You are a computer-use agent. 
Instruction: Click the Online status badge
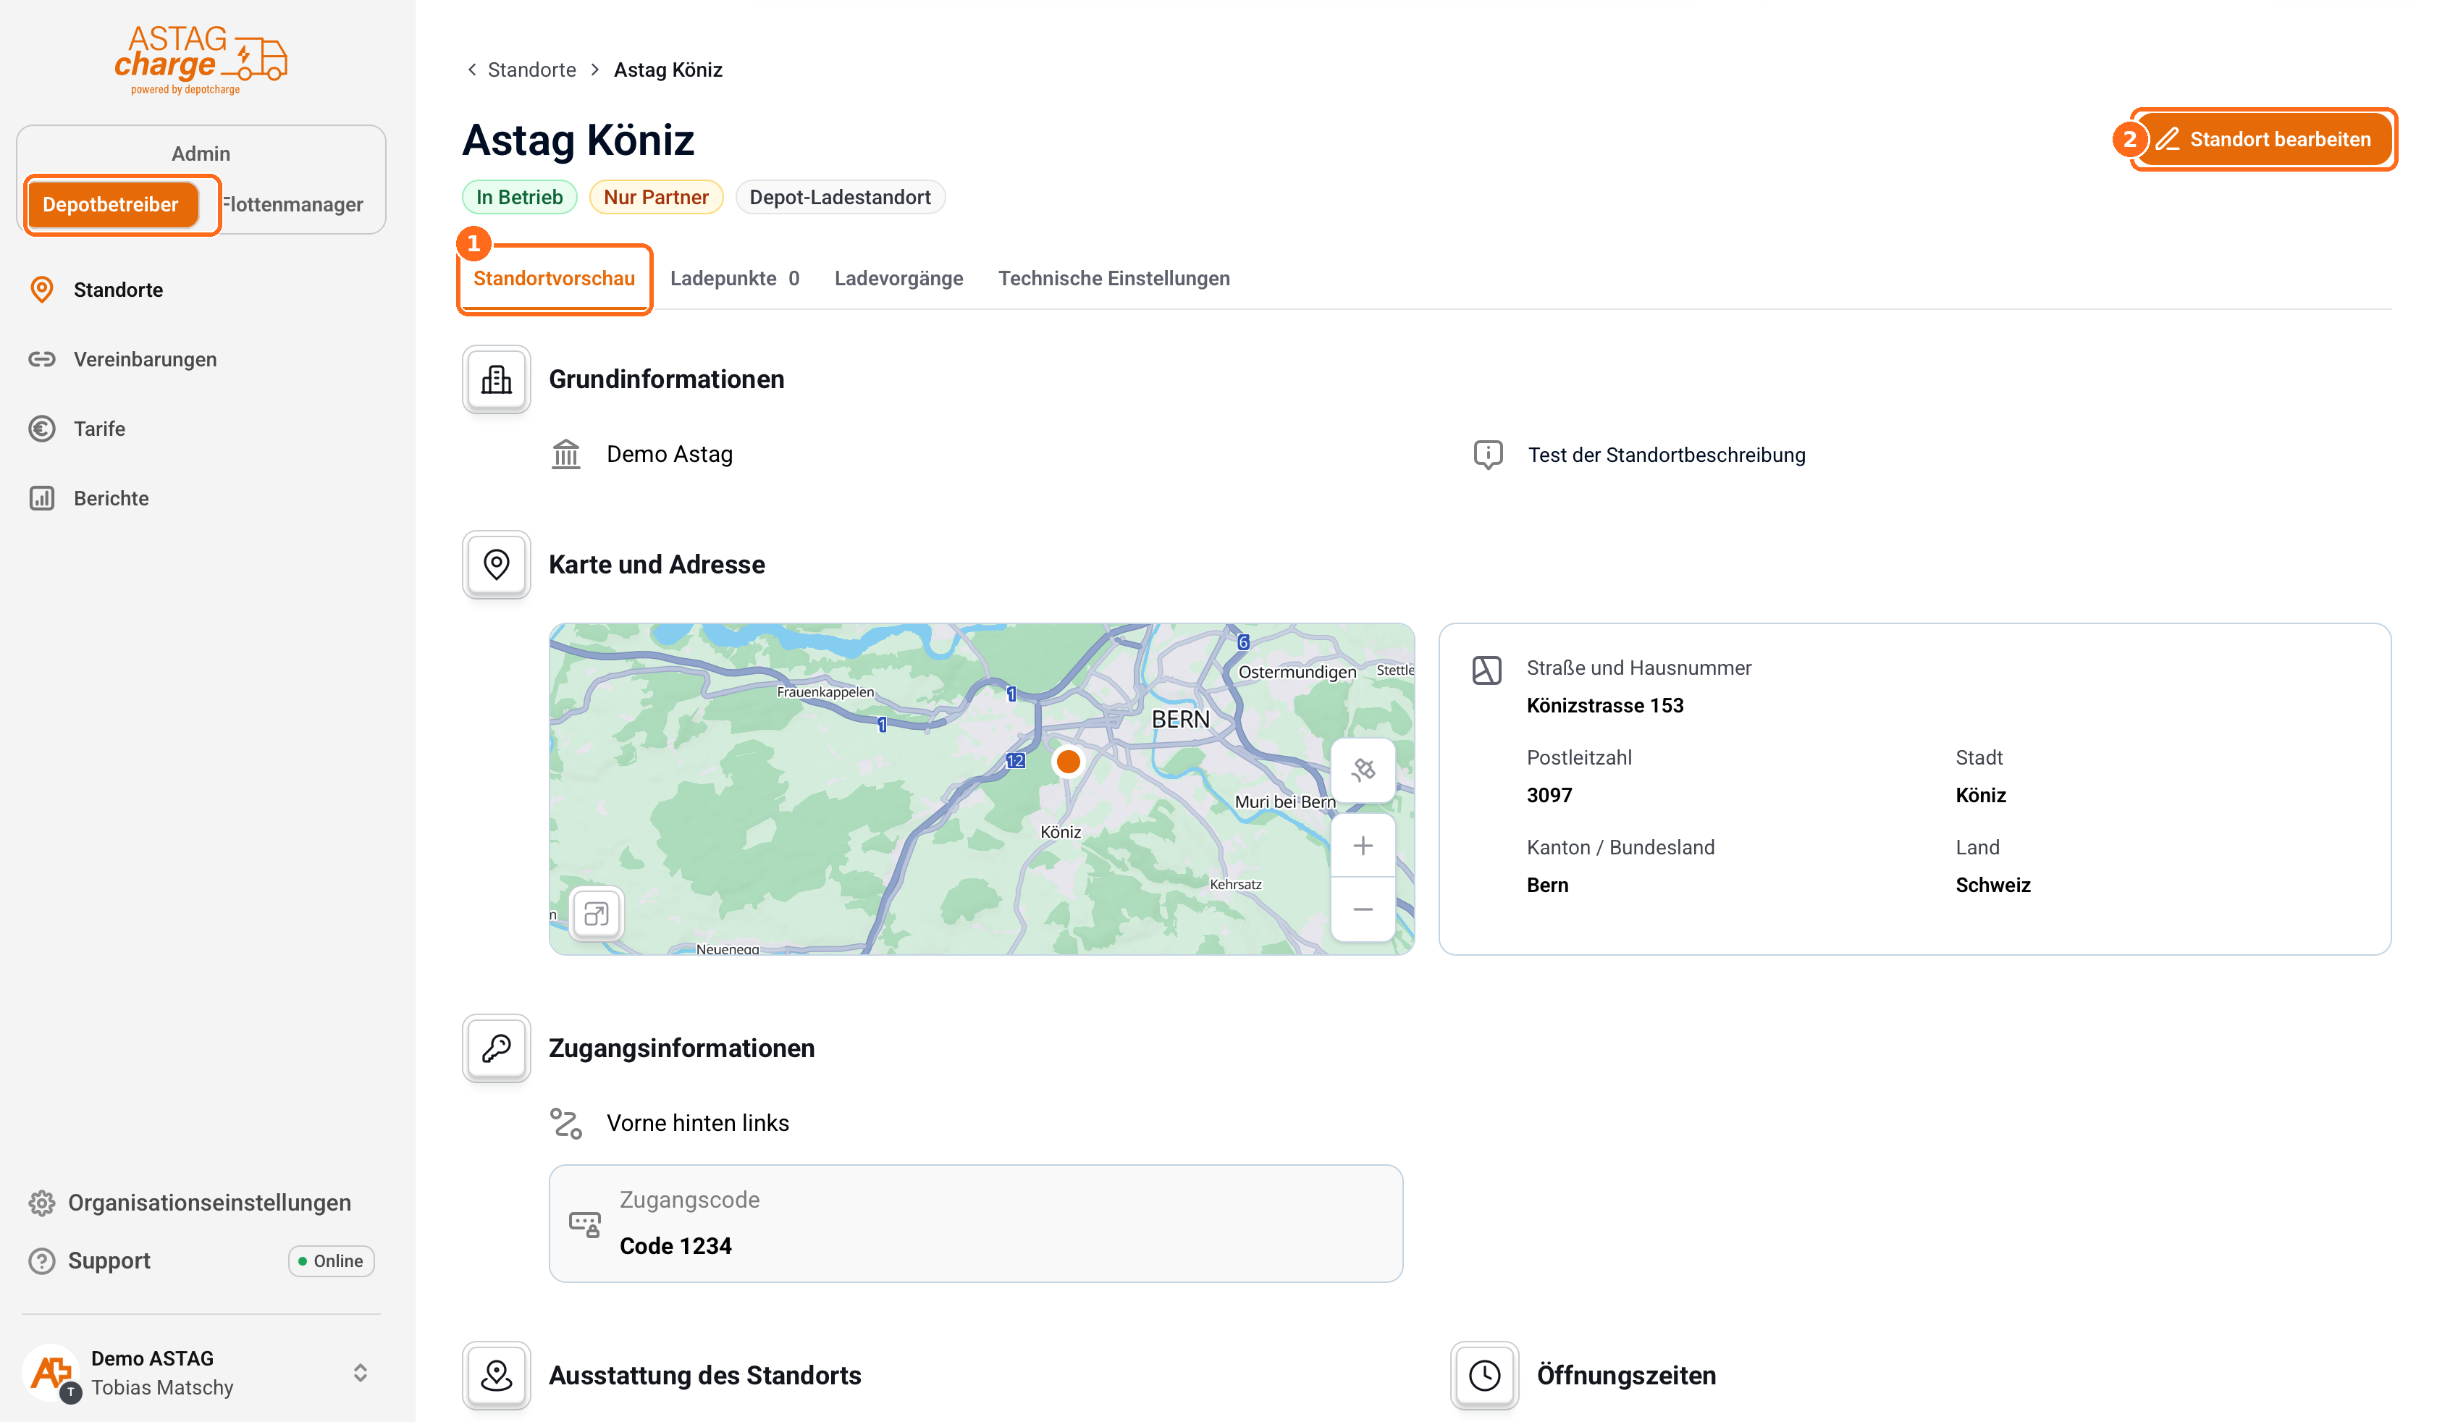point(331,1261)
